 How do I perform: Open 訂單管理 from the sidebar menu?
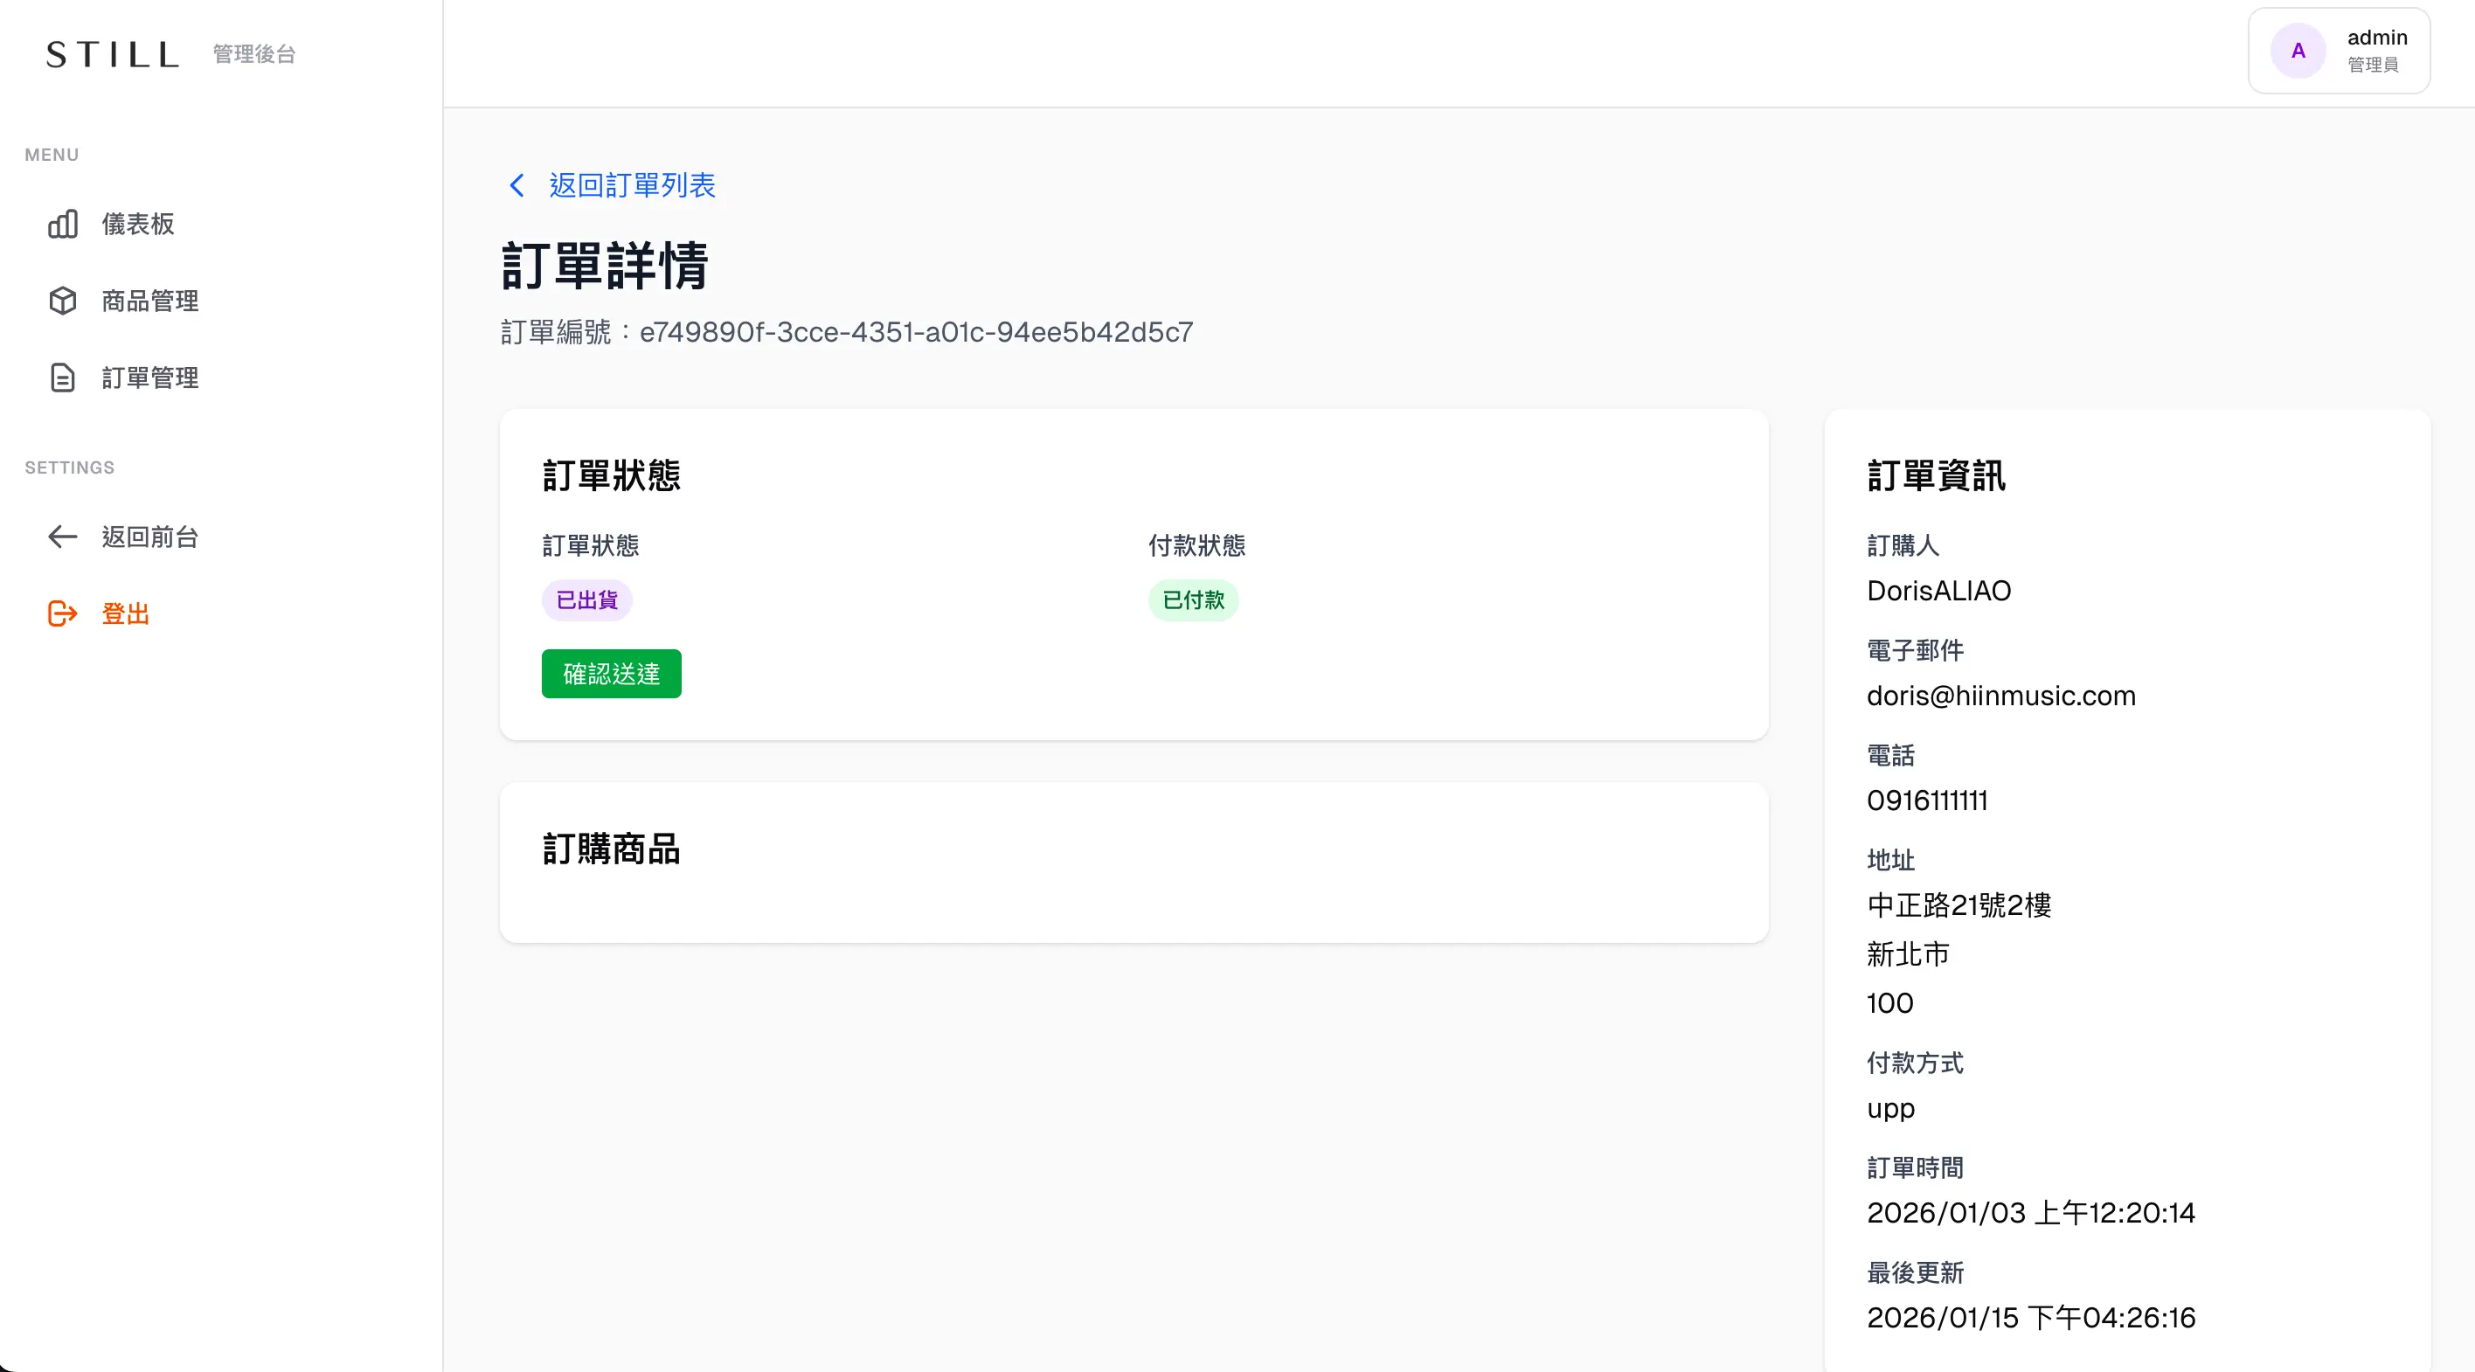click(x=150, y=377)
